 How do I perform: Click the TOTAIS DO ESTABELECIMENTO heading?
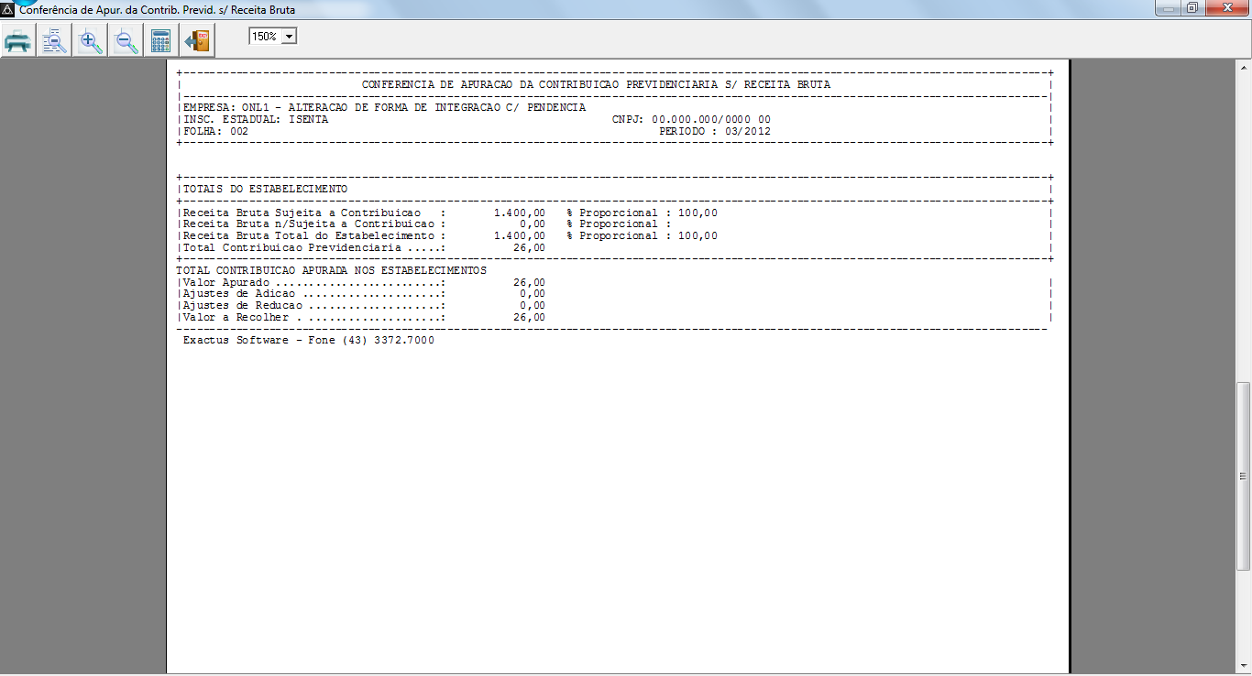coord(265,189)
